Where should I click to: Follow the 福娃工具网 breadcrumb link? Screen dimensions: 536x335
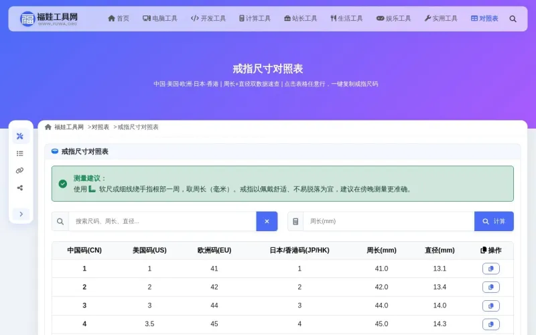[x=69, y=127]
